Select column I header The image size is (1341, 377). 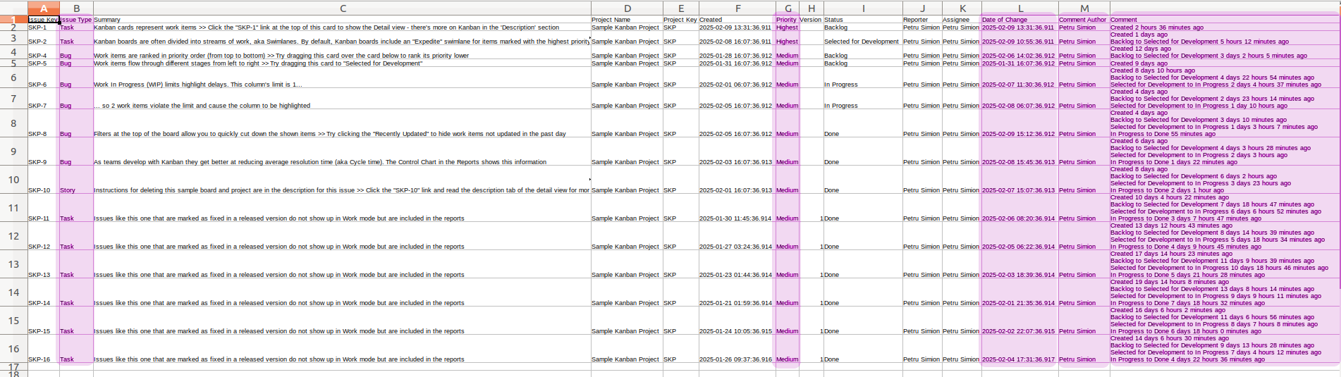(862, 8)
